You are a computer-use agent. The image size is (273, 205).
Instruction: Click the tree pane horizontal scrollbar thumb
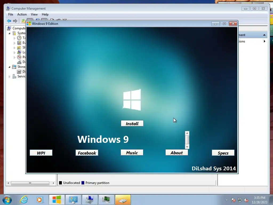point(30,183)
